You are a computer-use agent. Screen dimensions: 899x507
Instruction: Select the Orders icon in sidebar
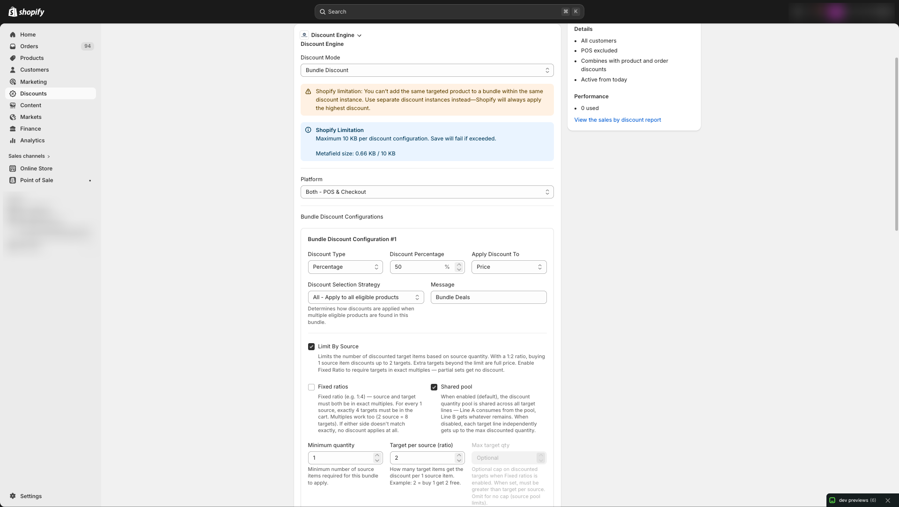(x=13, y=46)
